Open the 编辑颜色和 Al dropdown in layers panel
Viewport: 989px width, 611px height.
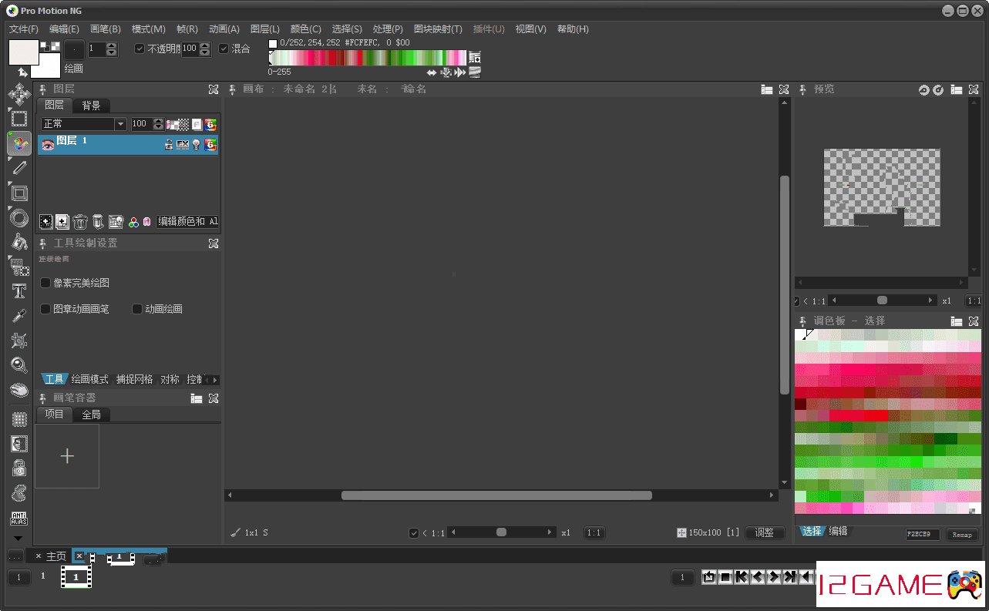187,222
